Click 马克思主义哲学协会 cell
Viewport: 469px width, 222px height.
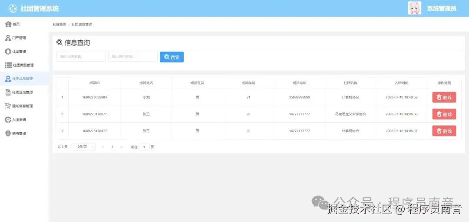pos(350,114)
